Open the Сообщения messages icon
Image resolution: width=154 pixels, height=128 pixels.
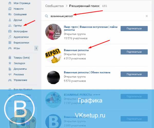click(10, 14)
